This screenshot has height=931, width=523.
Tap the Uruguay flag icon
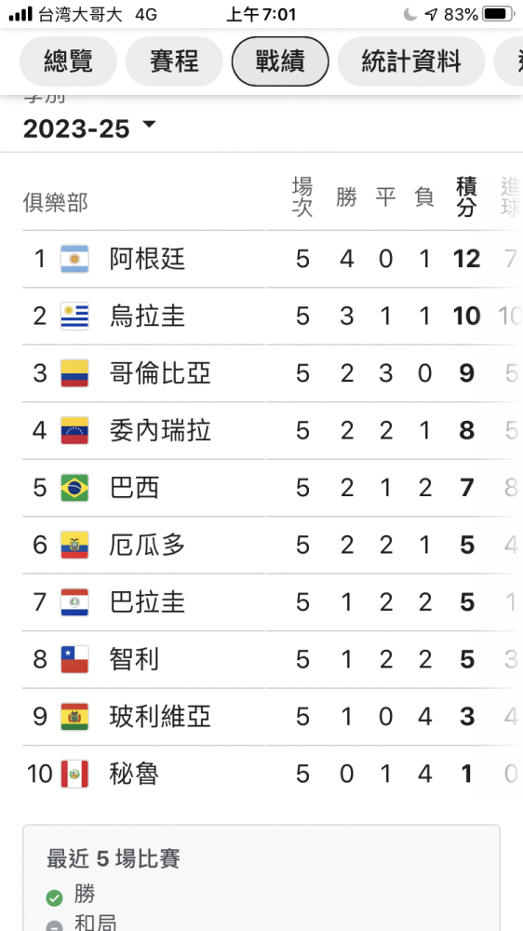coord(74,316)
